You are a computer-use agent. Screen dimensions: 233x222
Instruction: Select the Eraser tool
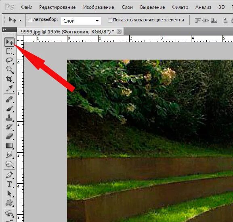click(9, 136)
